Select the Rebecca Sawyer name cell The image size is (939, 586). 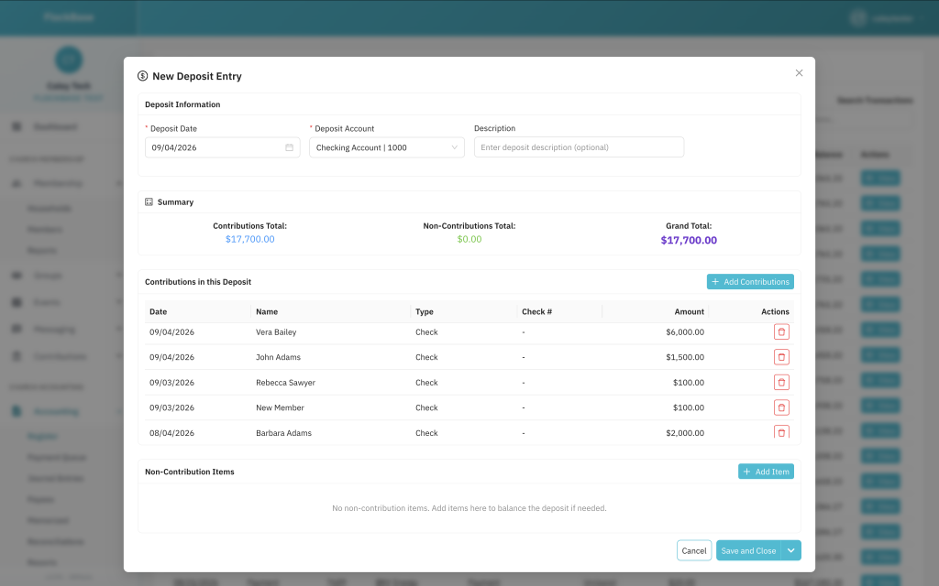click(x=286, y=383)
